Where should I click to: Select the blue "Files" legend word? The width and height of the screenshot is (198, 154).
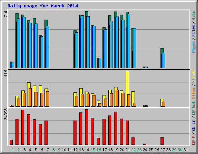(194, 30)
